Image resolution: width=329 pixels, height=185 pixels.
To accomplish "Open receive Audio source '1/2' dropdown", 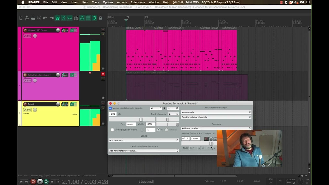I will click(195, 148).
